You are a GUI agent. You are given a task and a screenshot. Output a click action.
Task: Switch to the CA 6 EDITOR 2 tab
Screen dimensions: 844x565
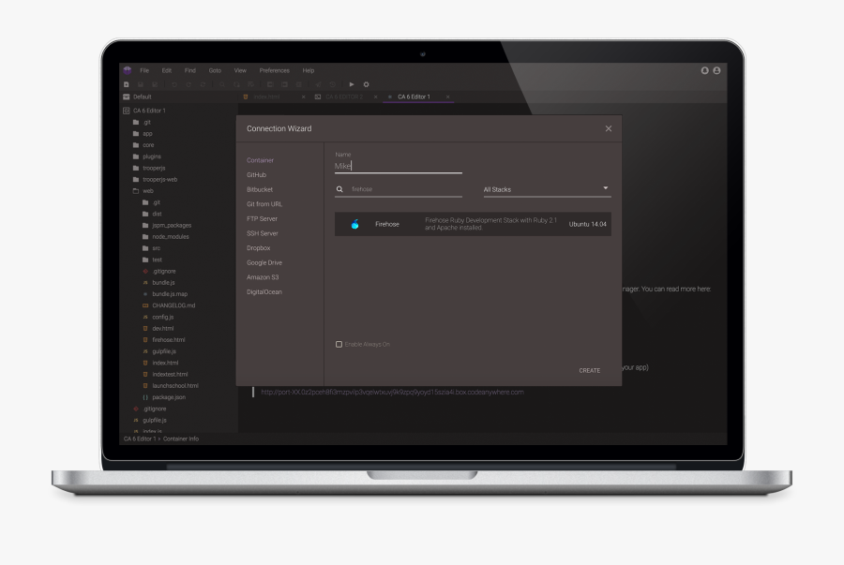coord(343,97)
